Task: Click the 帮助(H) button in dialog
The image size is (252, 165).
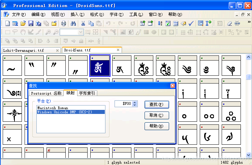Action: [x=157, y=126]
